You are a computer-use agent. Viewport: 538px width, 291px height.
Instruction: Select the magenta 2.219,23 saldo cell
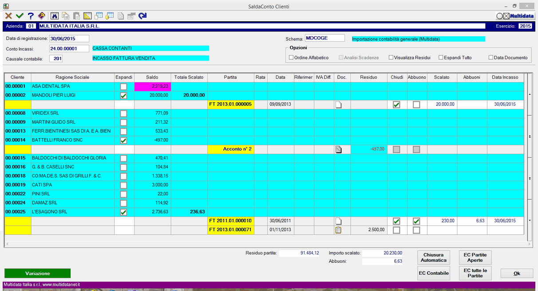point(152,86)
